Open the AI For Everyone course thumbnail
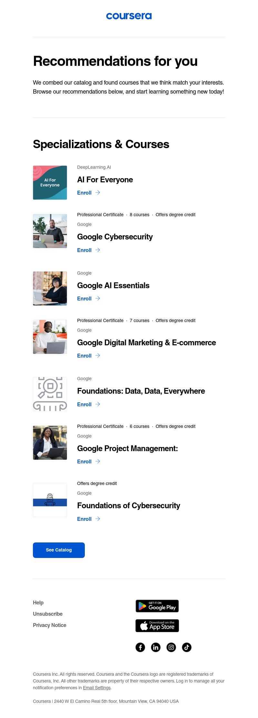This screenshot has height=718, width=258. (x=50, y=183)
